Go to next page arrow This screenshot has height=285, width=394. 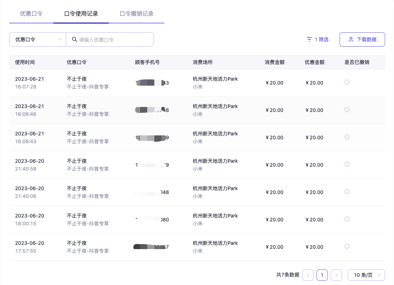pyautogui.click(x=336, y=275)
